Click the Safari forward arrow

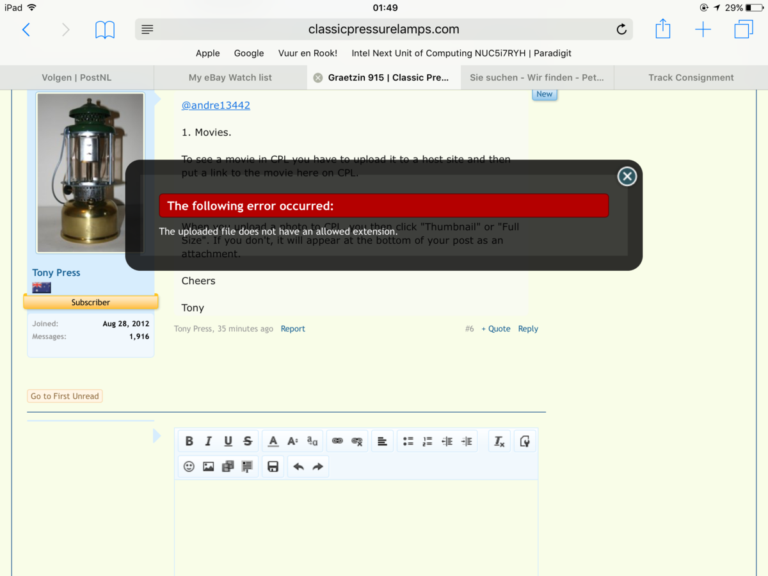[66, 29]
